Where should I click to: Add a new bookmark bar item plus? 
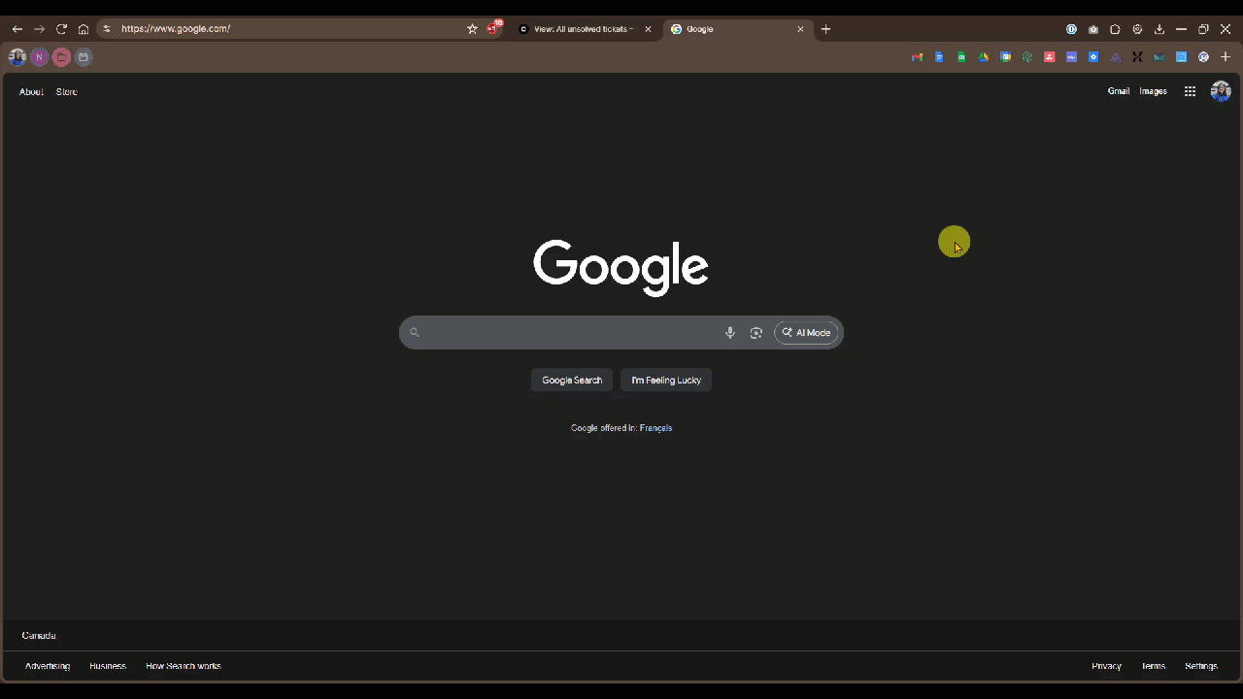1226,57
